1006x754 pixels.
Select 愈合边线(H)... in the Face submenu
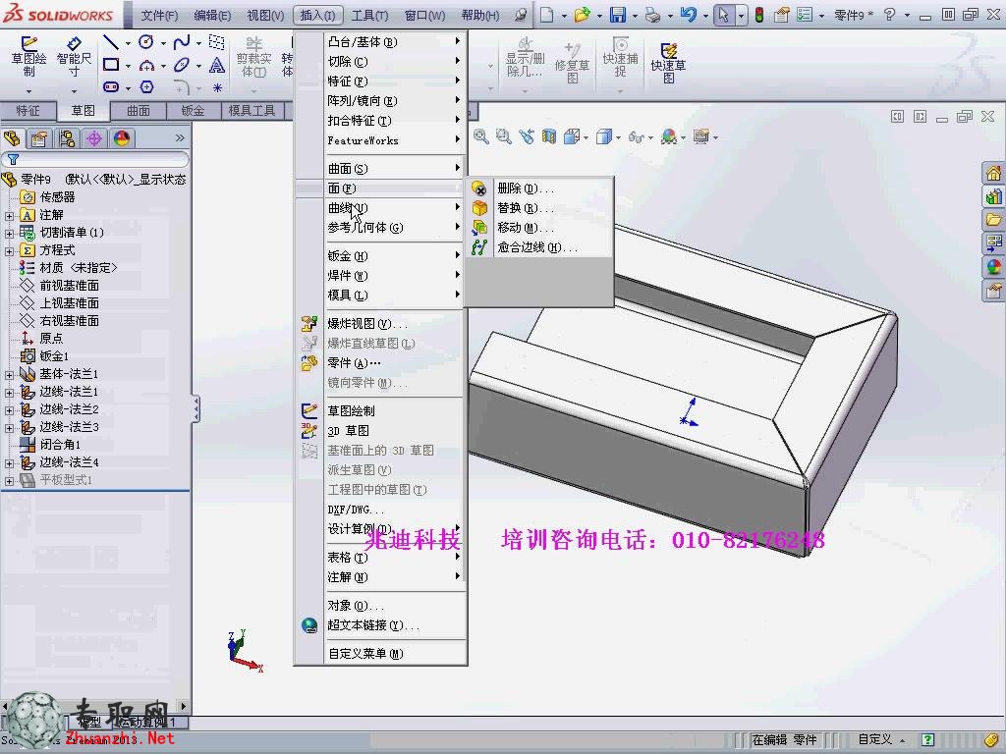[x=539, y=247]
